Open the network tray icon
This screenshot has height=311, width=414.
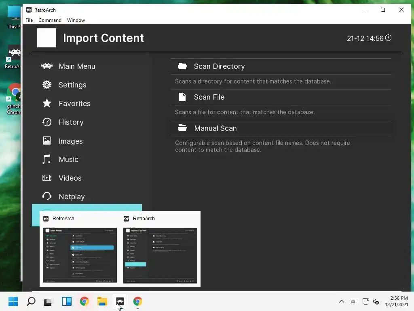(365, 301)
